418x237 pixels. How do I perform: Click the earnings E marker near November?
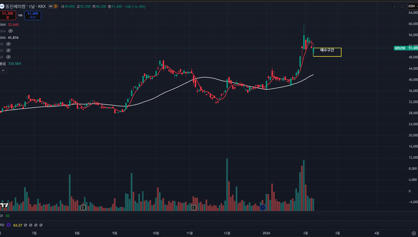[x=193, y=208]
